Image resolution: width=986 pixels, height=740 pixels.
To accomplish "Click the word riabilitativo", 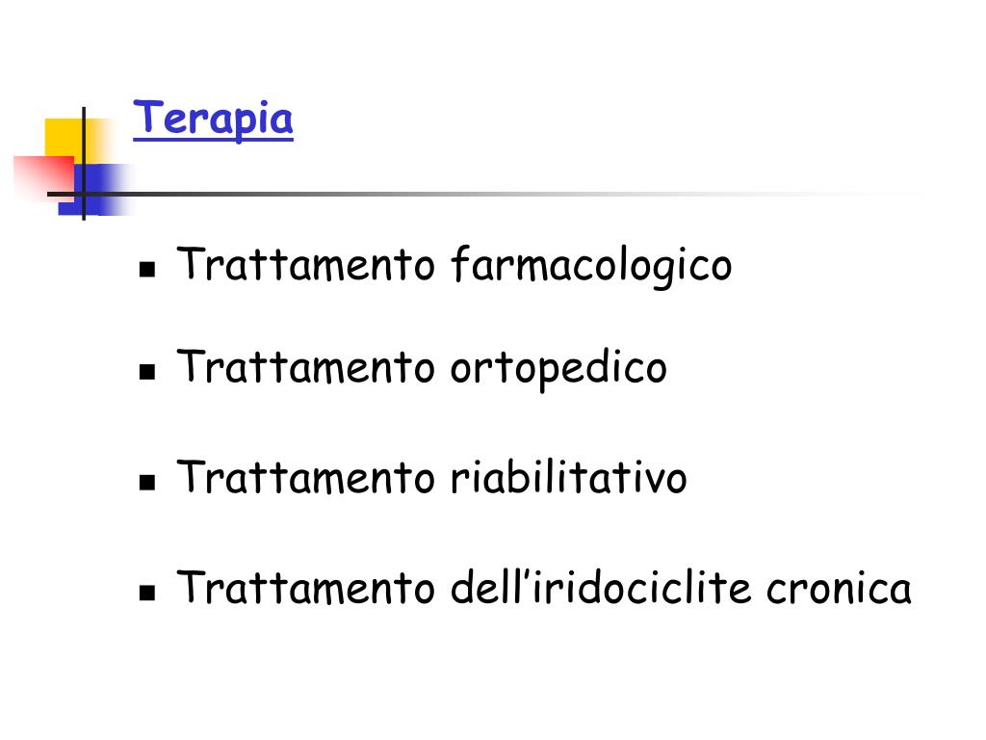I will [x=568, y=477].
